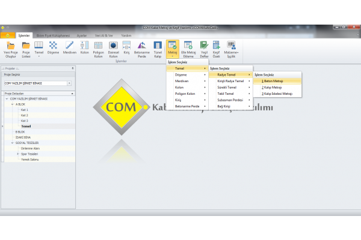Collapse the A BLOK tree node
The image size is (361, 240).
[13, 104]
